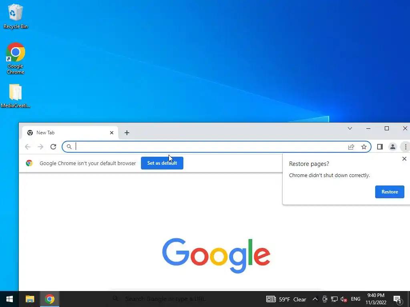The width and height of the screenshot is (410, 307).
Task: Select the Google Chrome desktop shortcut
Action: 16,58
